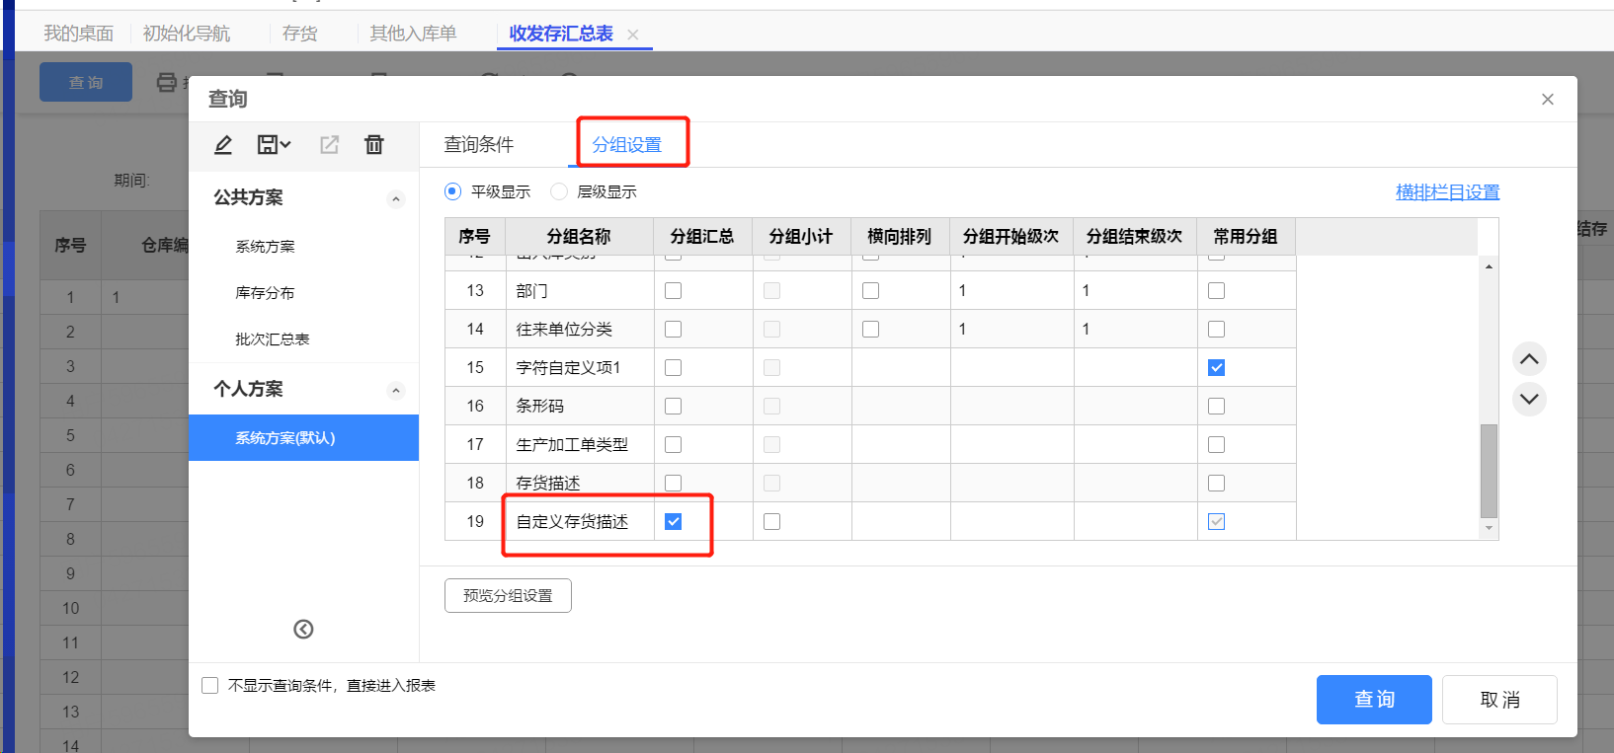The width and height of the screenshot is (1614, 753).
Task: Collapse the 个人方案 section
Action: [396, 390]
